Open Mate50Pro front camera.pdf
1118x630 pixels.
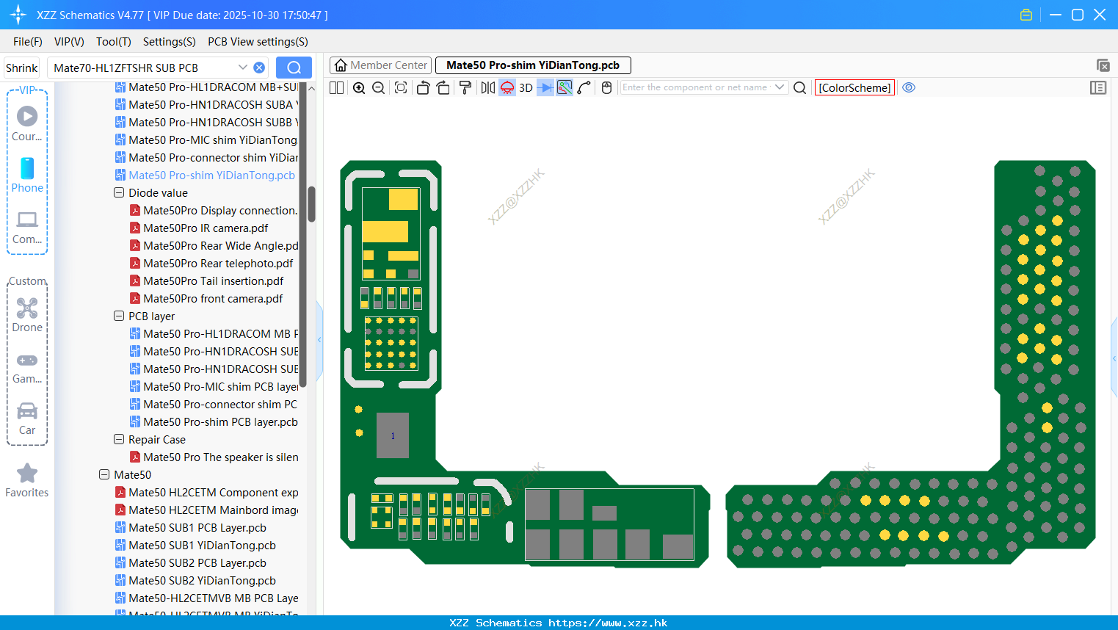[x=213, y=299]
